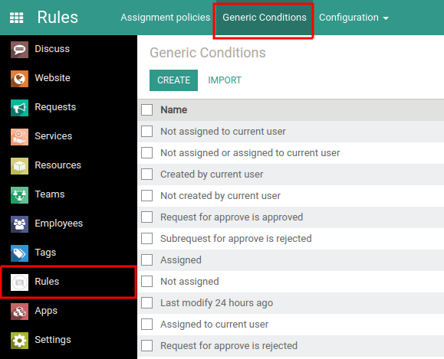Image resolution: width=444 pixels, height=359 pixels.
Task: Open the Teams app icon
Action: tap(19, 195)
